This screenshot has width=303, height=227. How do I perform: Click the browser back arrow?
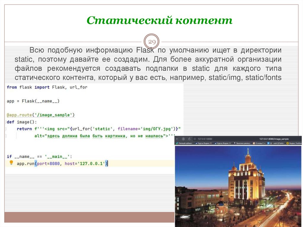[177, 139]
